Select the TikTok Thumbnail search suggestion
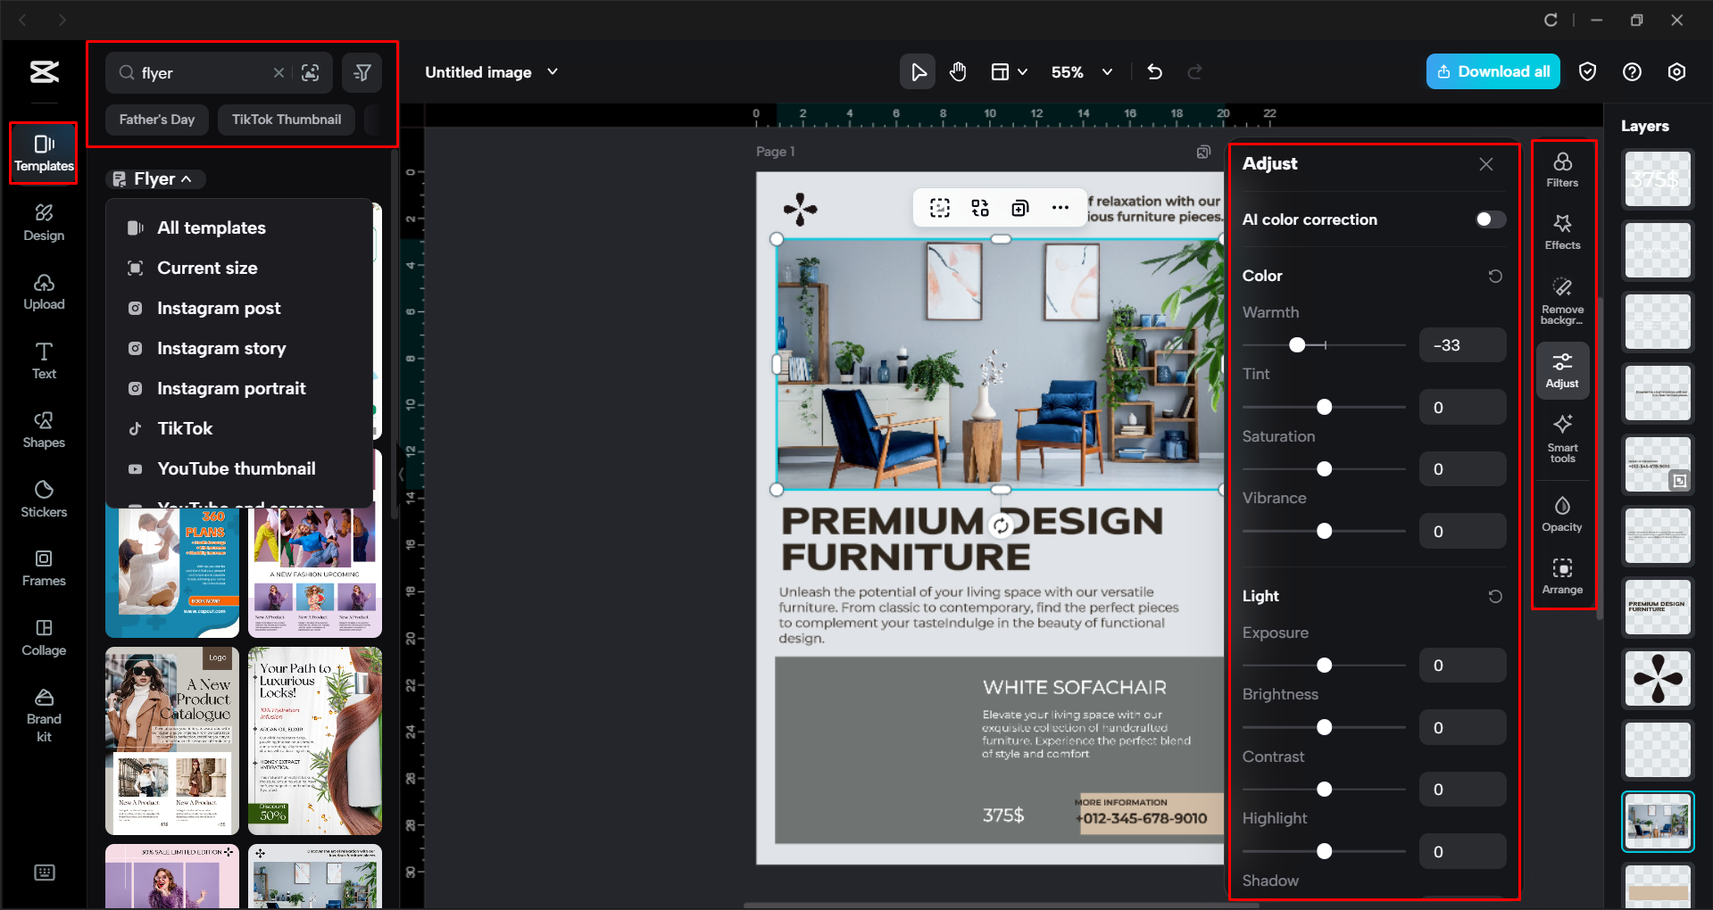 click(286, 119)
